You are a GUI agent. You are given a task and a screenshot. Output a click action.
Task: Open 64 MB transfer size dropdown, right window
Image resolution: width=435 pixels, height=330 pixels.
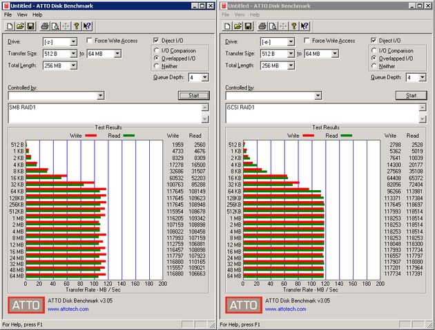pyautogui.click(x=335, y=54)
